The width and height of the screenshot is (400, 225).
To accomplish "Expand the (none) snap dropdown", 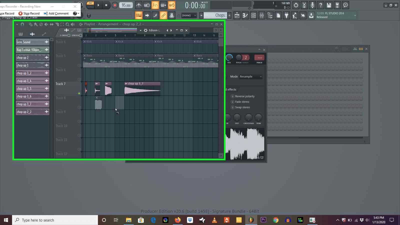I will (x=189, y=15).
